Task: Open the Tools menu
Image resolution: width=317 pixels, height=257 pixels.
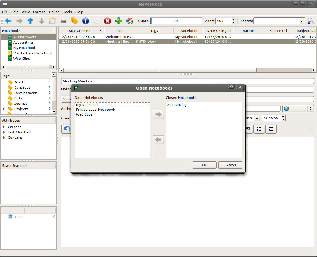Action: click(67, 12)
